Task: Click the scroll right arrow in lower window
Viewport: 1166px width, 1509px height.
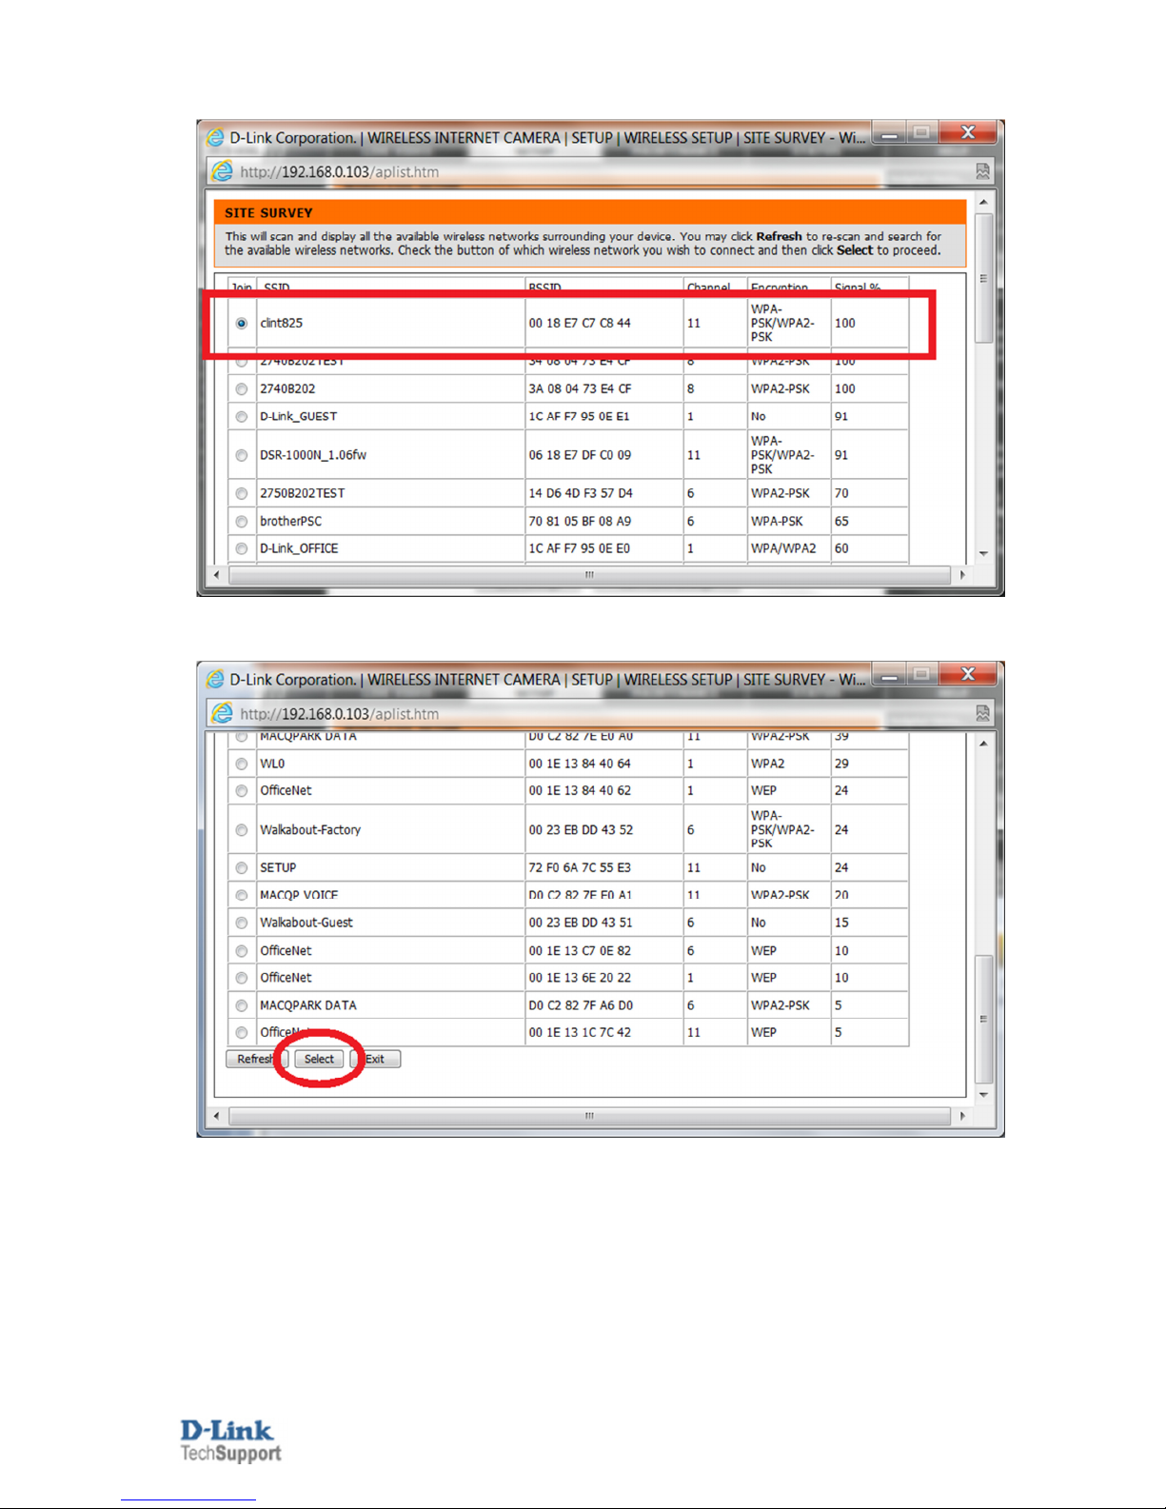Action: [962, 1116]
